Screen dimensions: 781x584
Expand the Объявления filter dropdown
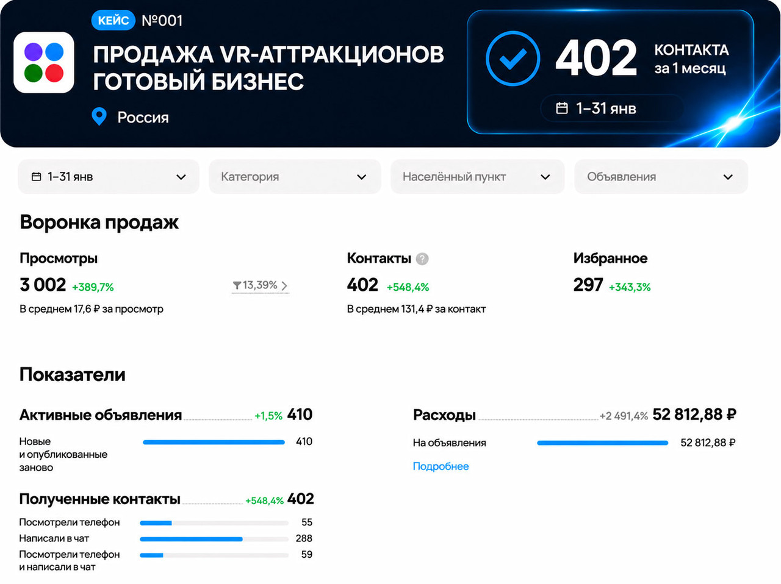661,177
